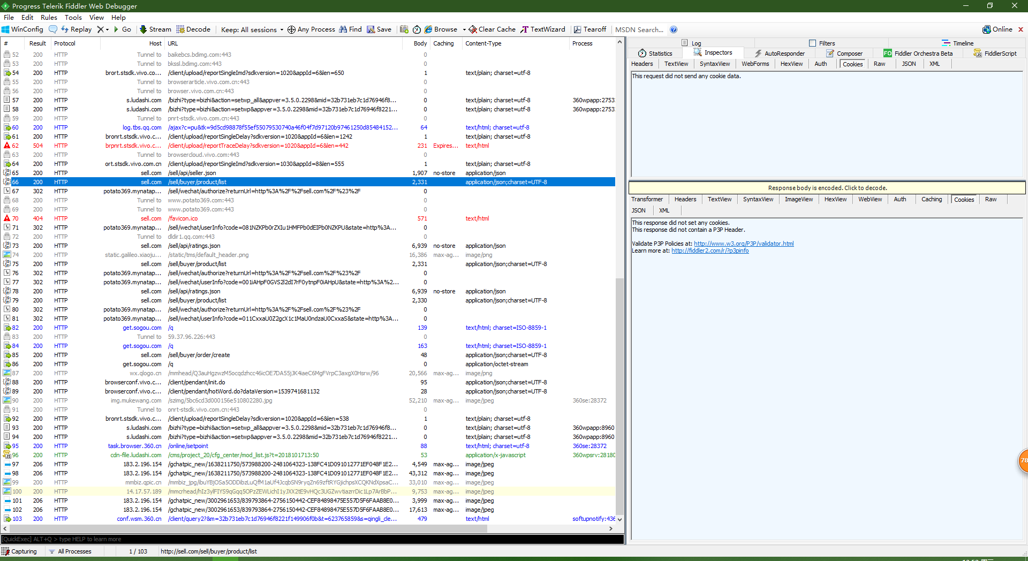Toggle Stream mode in toolbar
The image size is (1028, 561).
(x=155, y=29)
